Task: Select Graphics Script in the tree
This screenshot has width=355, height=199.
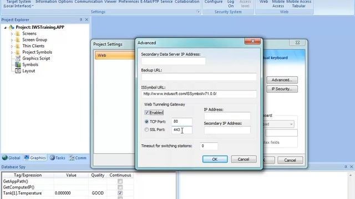Action: pos(36,59)
